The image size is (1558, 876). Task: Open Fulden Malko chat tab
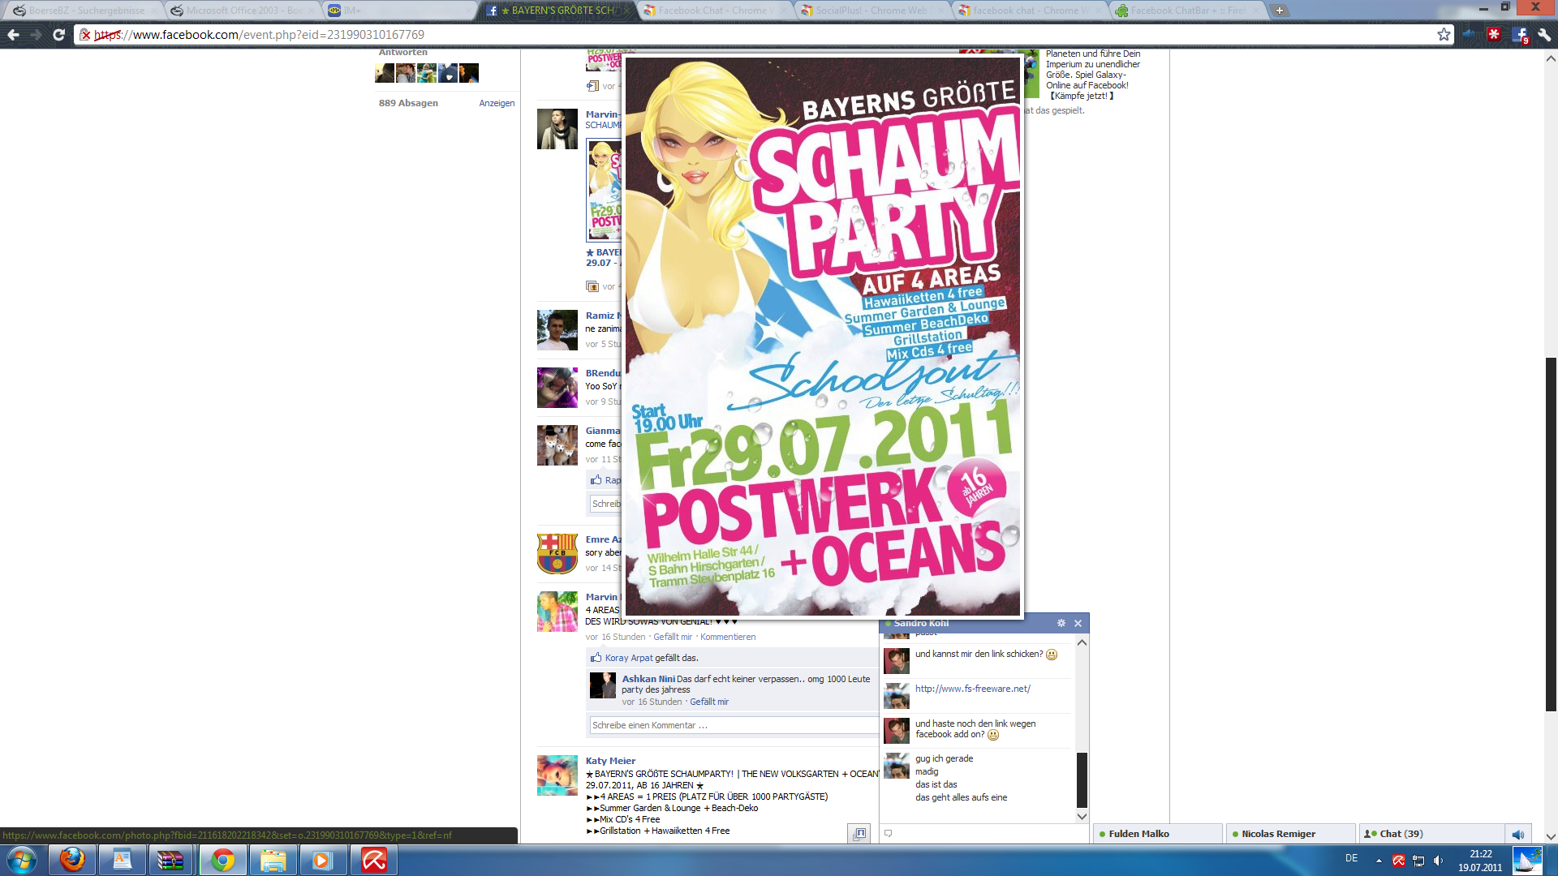pyautogui.click(x=1157, y=834)
